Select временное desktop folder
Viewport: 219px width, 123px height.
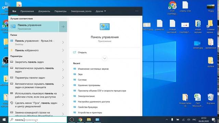pyautogui.click(x=211, y=43)
